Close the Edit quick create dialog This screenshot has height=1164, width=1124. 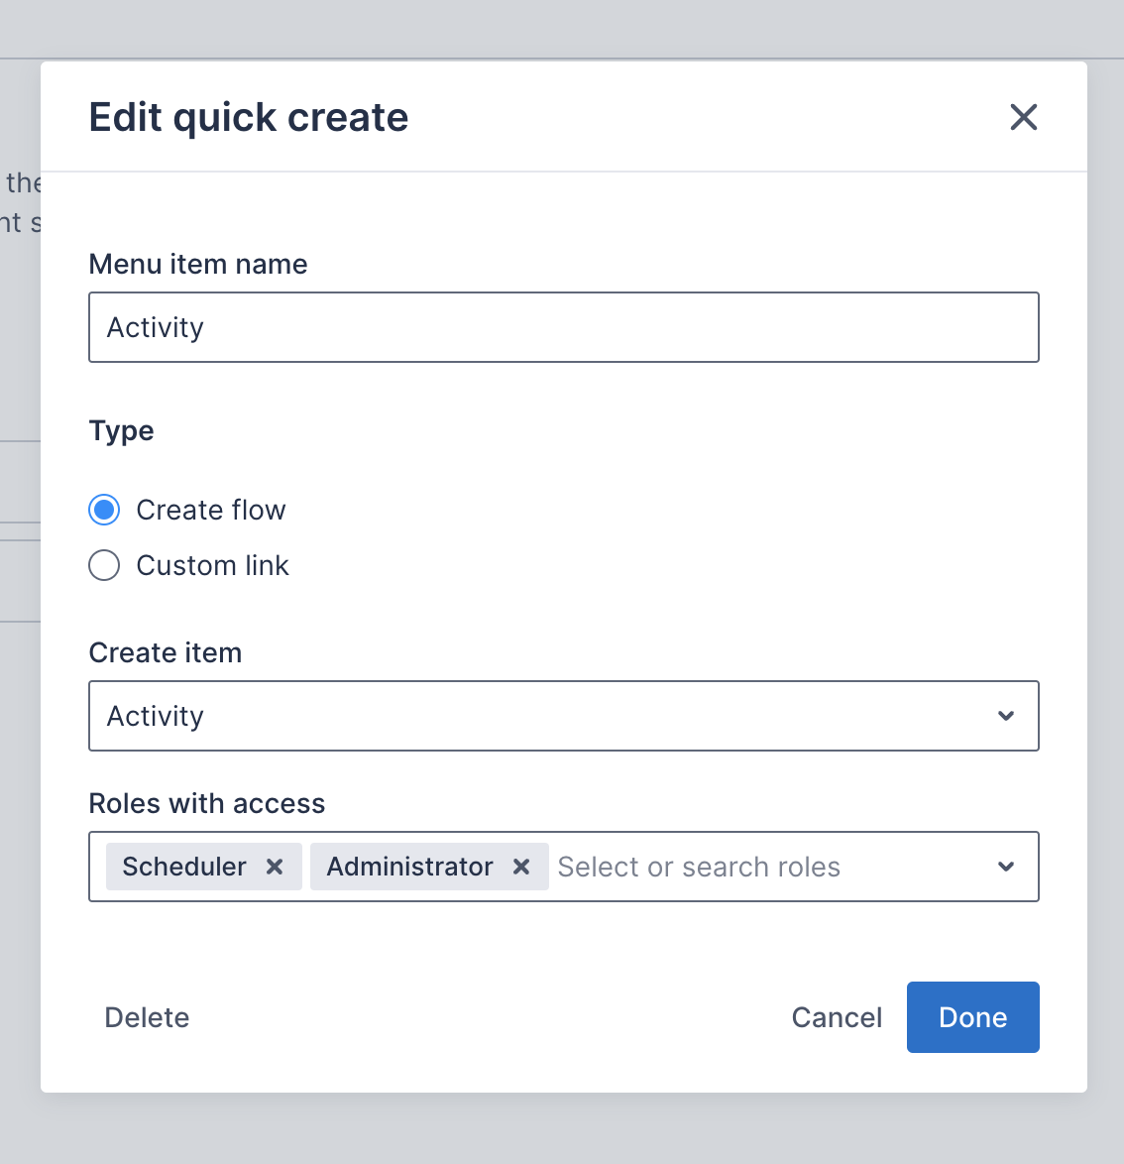click(1023, 117)
